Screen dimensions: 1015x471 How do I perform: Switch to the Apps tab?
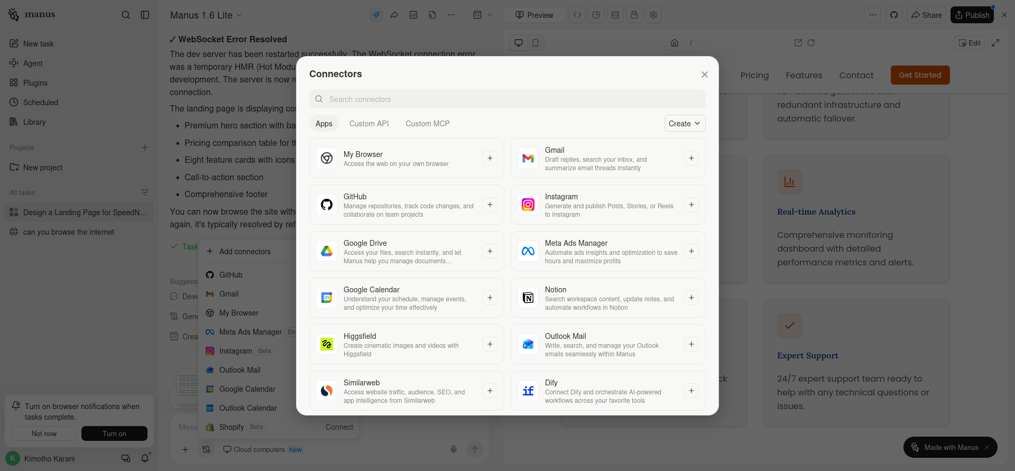(324, 124)
